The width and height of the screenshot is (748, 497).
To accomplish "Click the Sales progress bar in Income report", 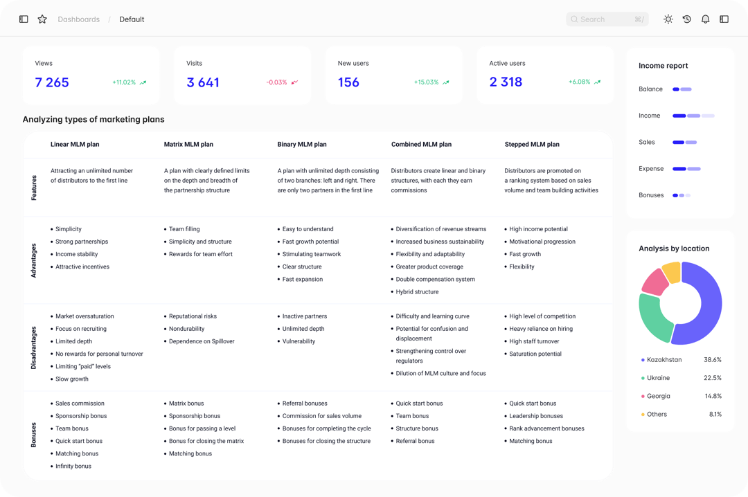I will pyautogui.click(x=683, y=142).
